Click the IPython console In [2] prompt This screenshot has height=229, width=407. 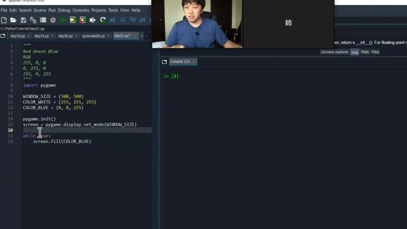click(x=172, y=76)
